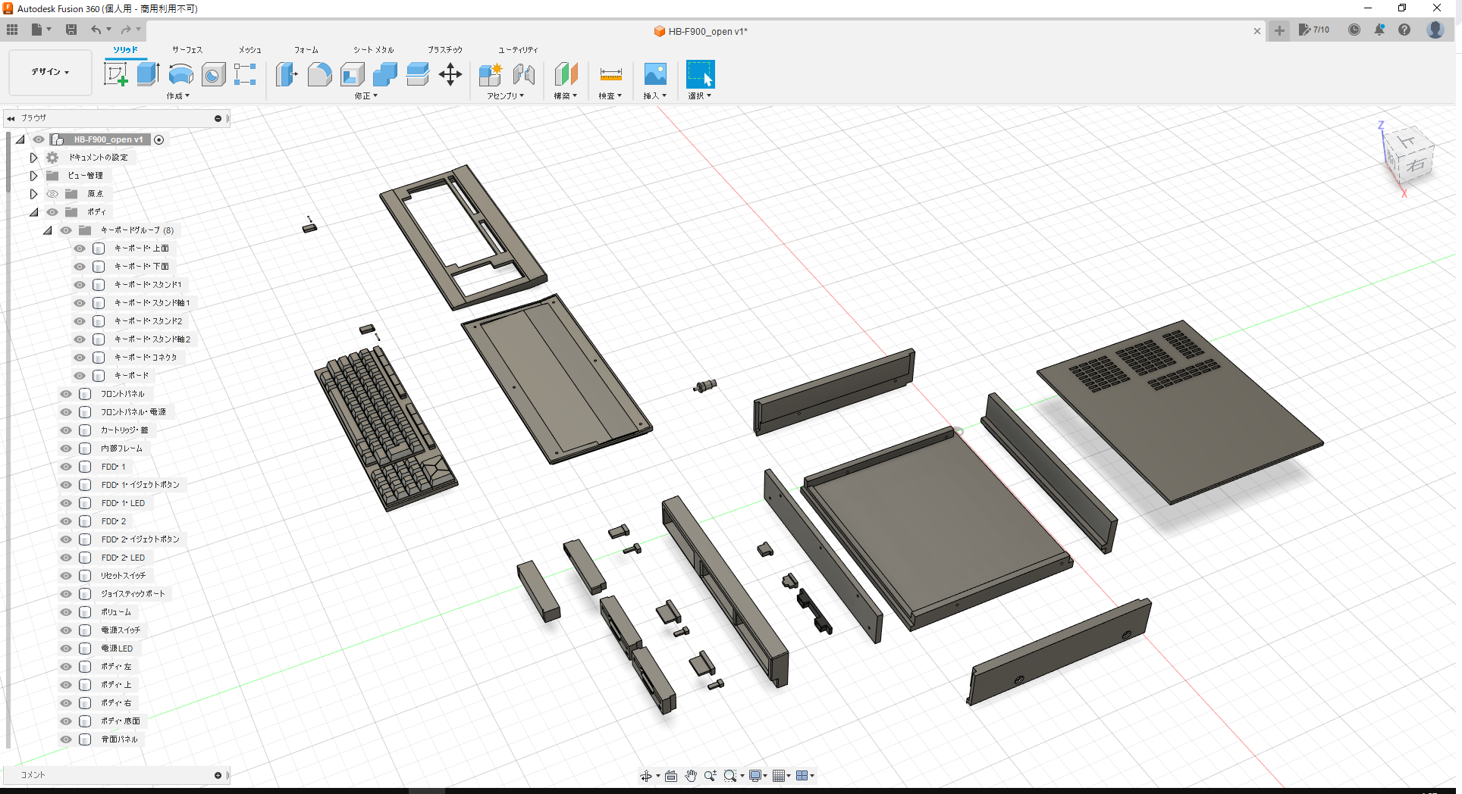Click the New Component assembly icon

490,75
